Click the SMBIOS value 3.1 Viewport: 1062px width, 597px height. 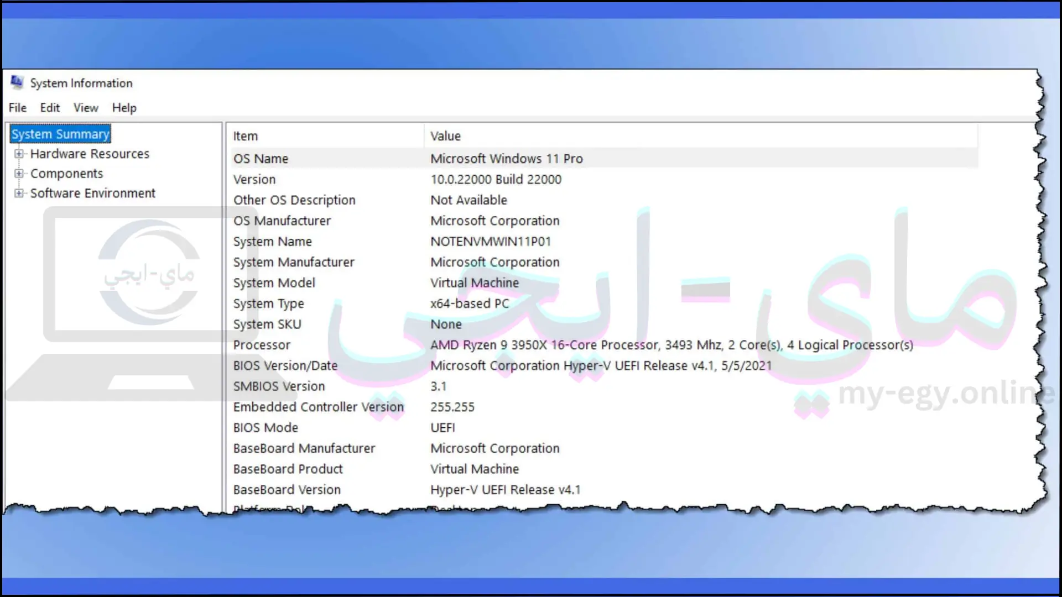click(x=438, y=386)
